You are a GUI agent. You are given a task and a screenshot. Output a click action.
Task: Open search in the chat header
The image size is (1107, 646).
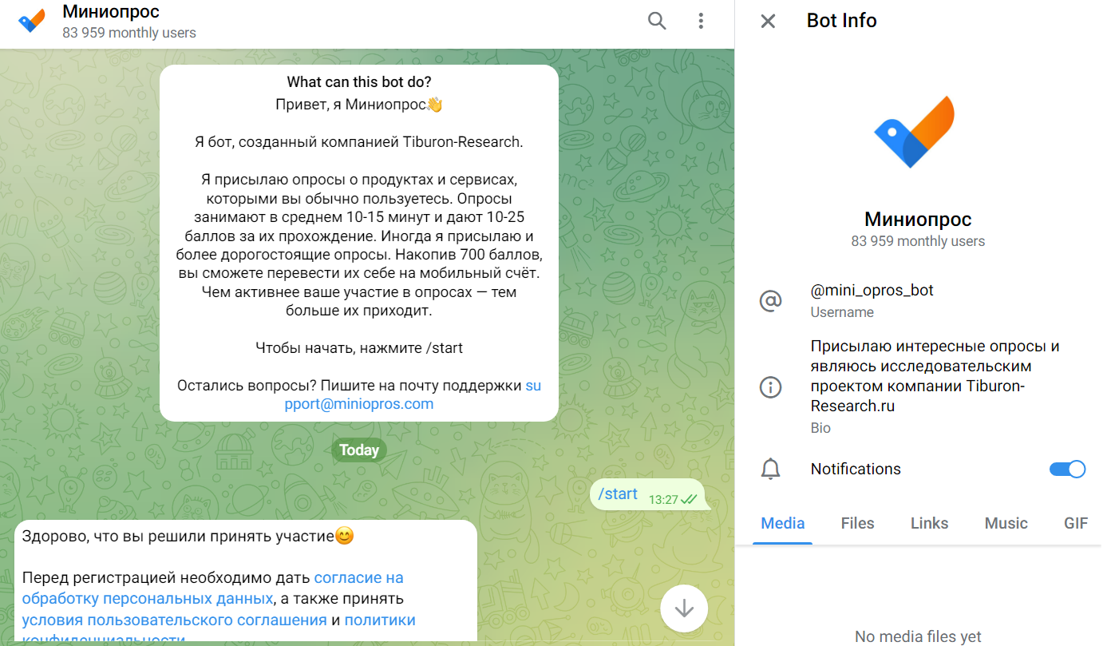pyautogui.click(x=657, y=21)
